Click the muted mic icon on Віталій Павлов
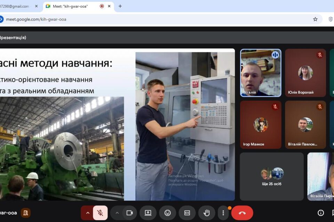 pyautogui.click(x=320, y=106)
